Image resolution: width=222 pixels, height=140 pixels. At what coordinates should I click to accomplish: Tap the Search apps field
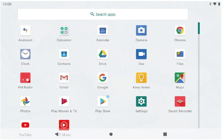click(103, 14)
